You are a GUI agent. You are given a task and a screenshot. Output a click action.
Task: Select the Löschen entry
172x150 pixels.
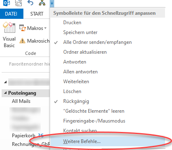[x=108, y=91]
